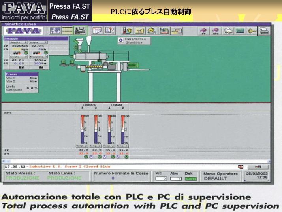
Task: Toggle blue A circle under Testata 1
Action: 118,157
